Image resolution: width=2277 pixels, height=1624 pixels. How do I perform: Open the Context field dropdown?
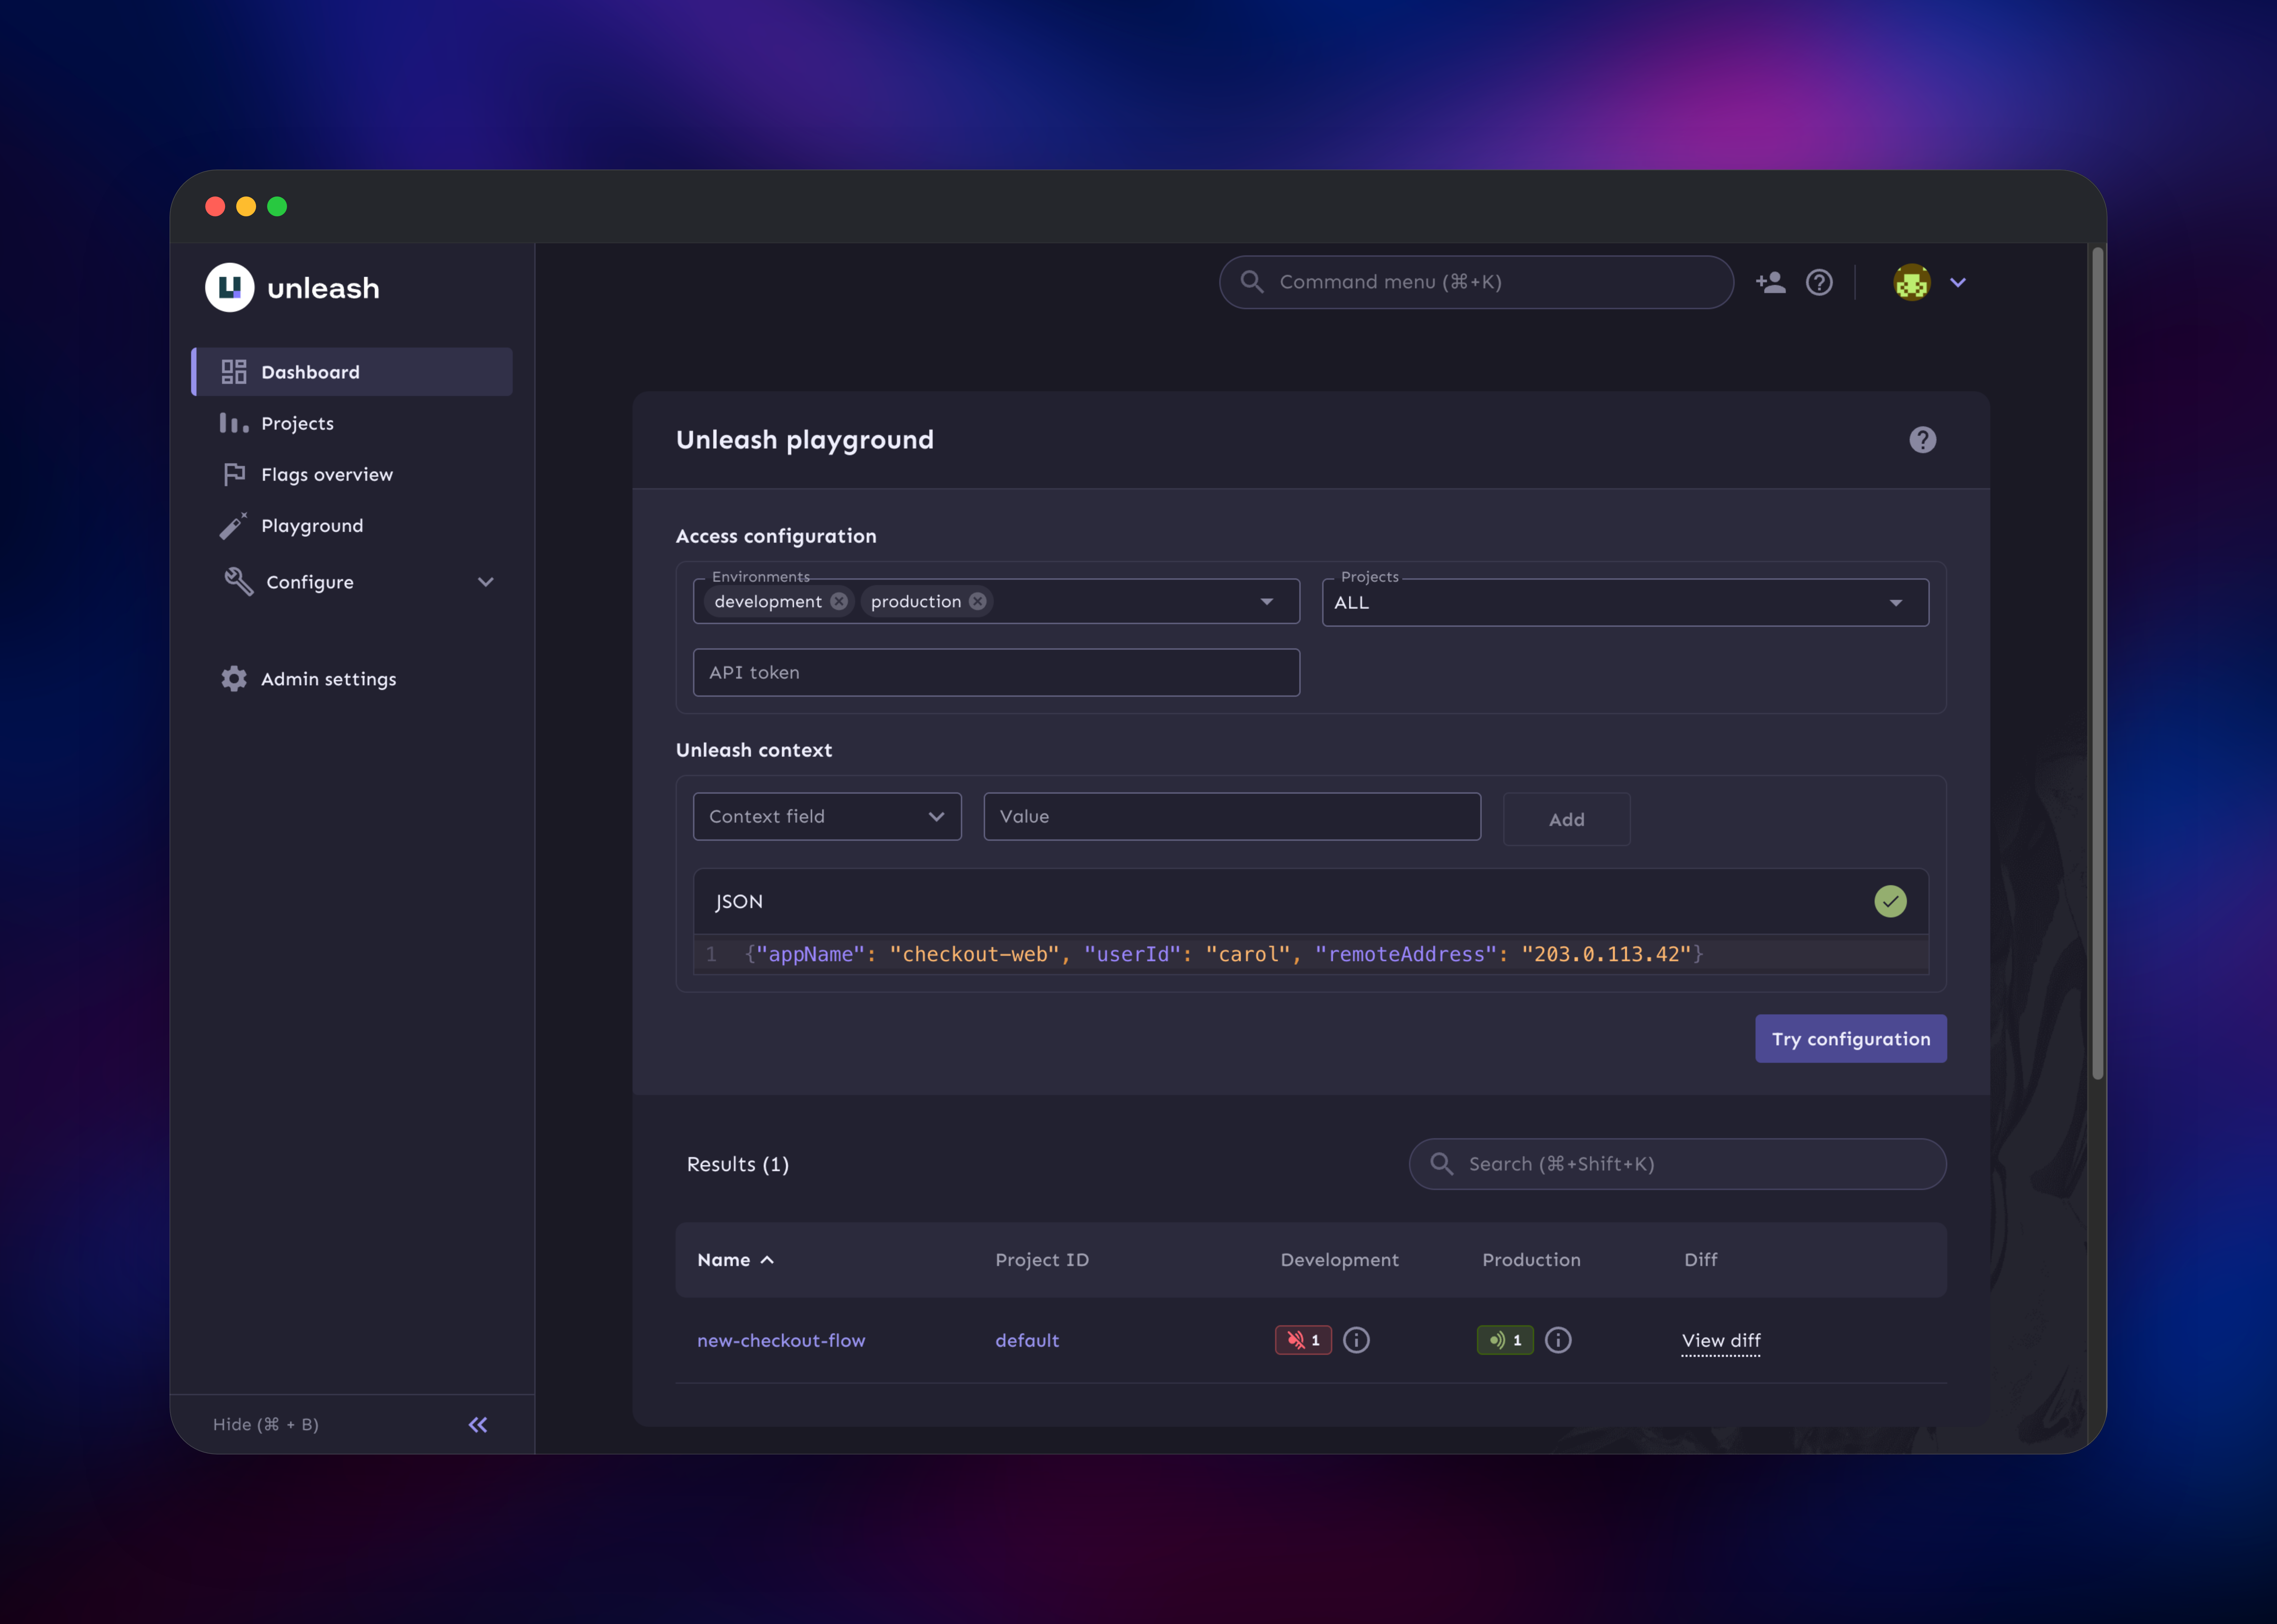[827, 817]
